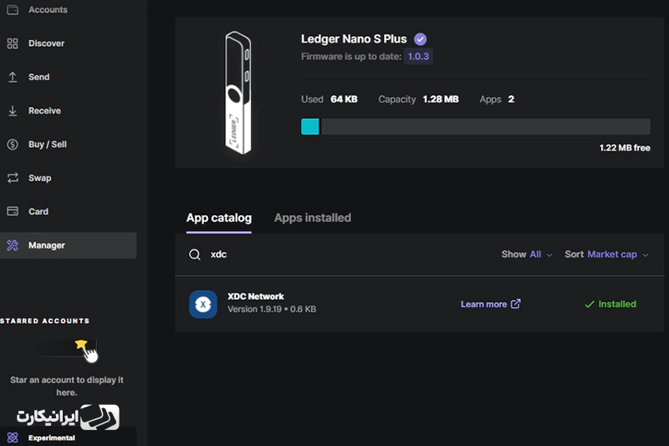Open the Card menu item
This screenshot has height=446, width=669.
click(x=38, y=212)
